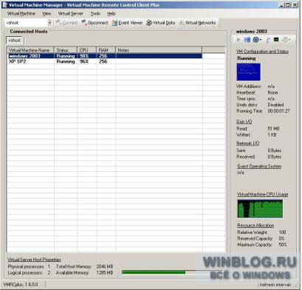Click the Undo disks Disabled value
Image resolution: width=302 pixels, height=290 pixels.
(x=275, y=105)
